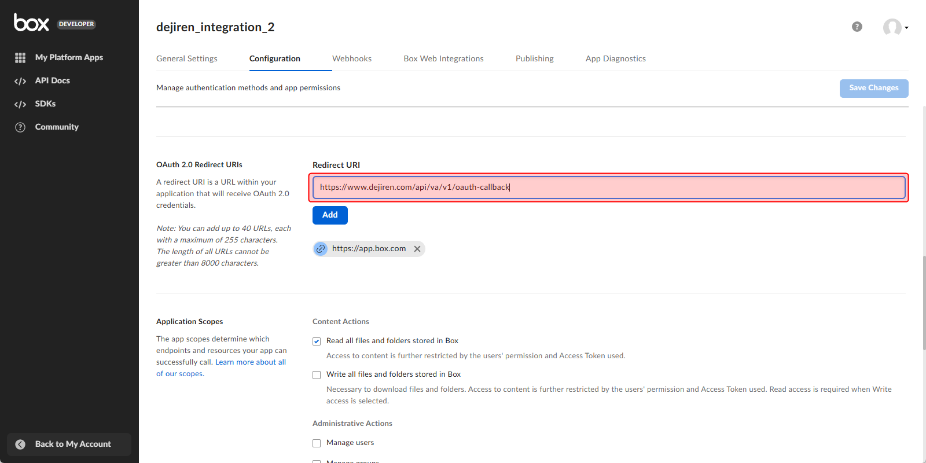
Task: Enable Write all files and folders
Action: 317,375
